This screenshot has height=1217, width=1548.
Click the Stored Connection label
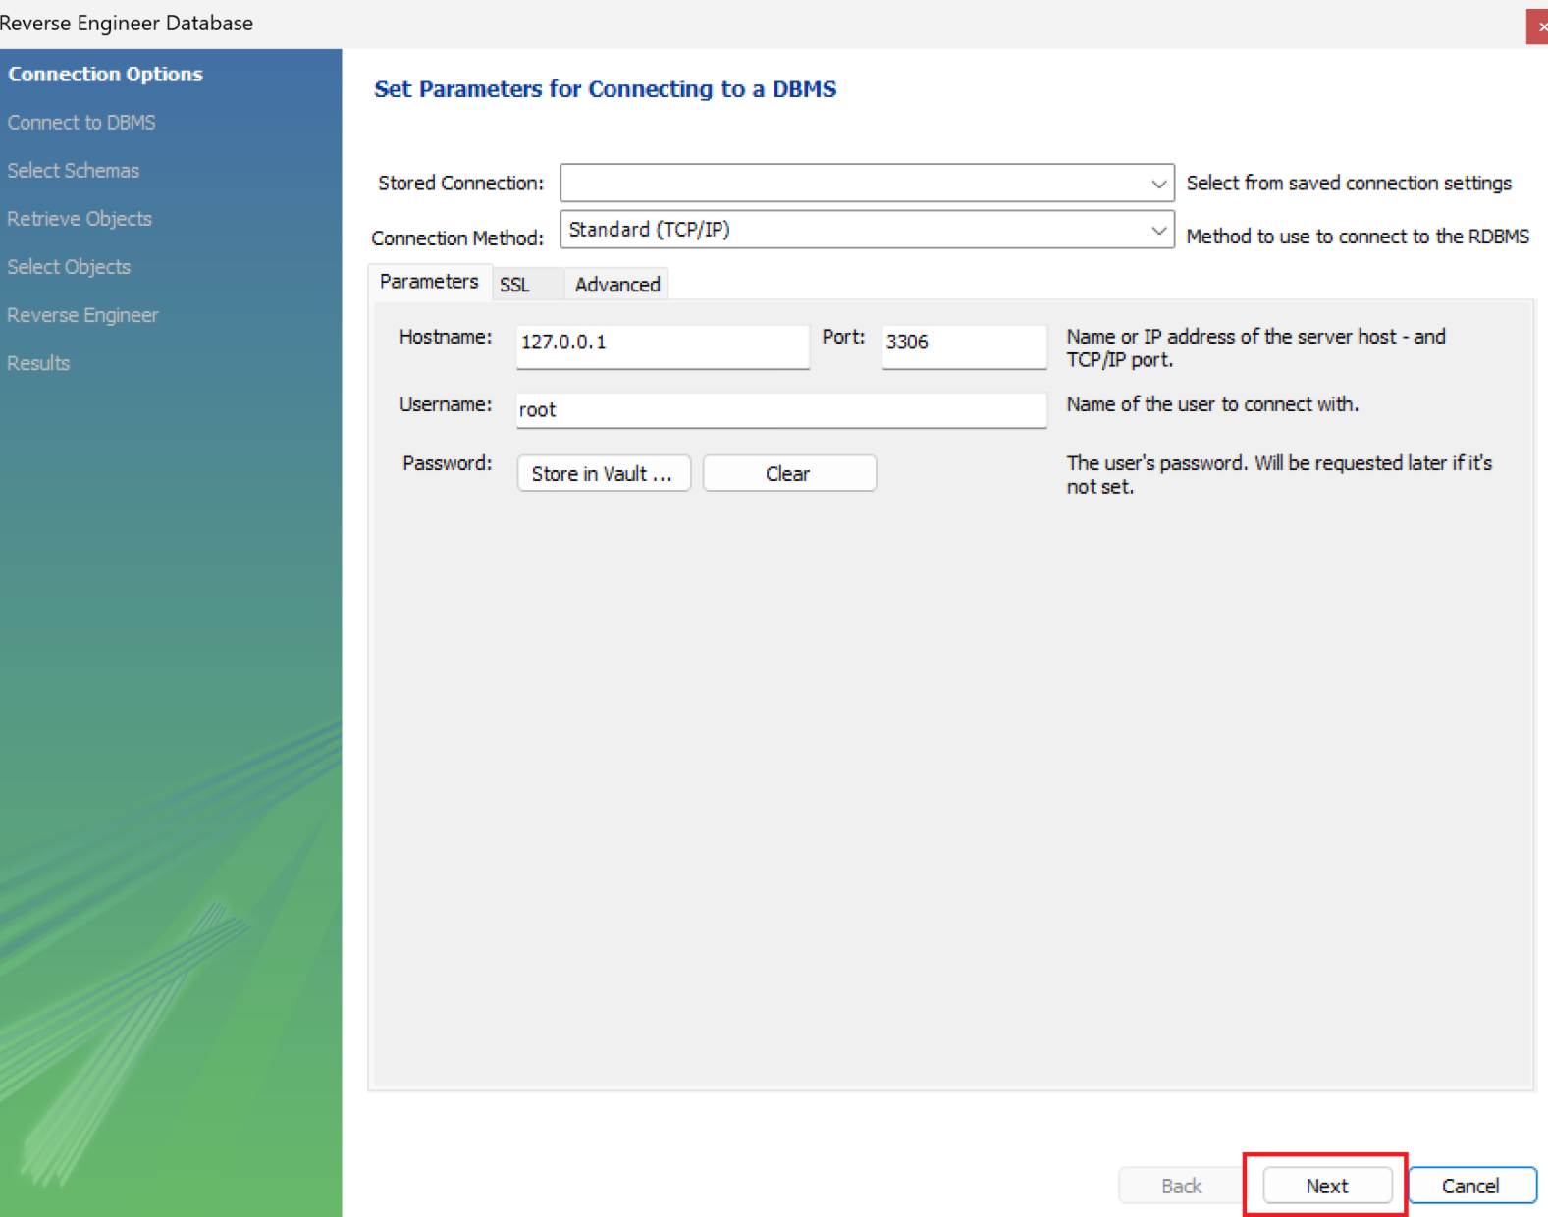click(x=460, y=184)
